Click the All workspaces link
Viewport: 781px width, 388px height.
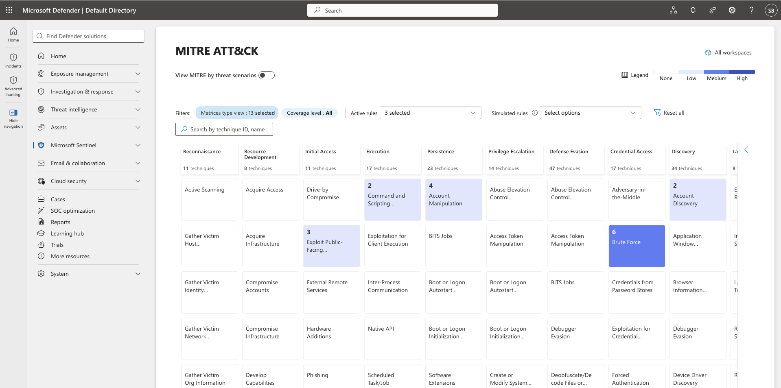tap(733, 52)
